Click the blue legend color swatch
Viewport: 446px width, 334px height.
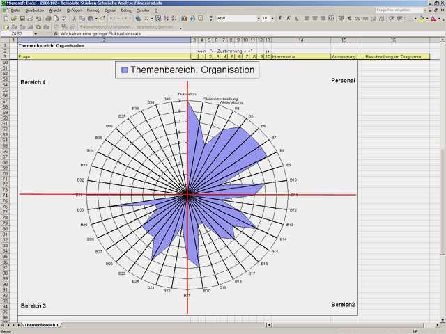click(125, 70)
